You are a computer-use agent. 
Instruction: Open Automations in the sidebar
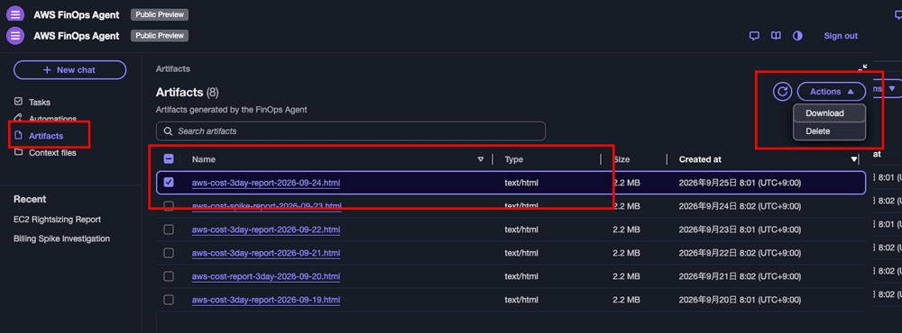tap(52, 119)
